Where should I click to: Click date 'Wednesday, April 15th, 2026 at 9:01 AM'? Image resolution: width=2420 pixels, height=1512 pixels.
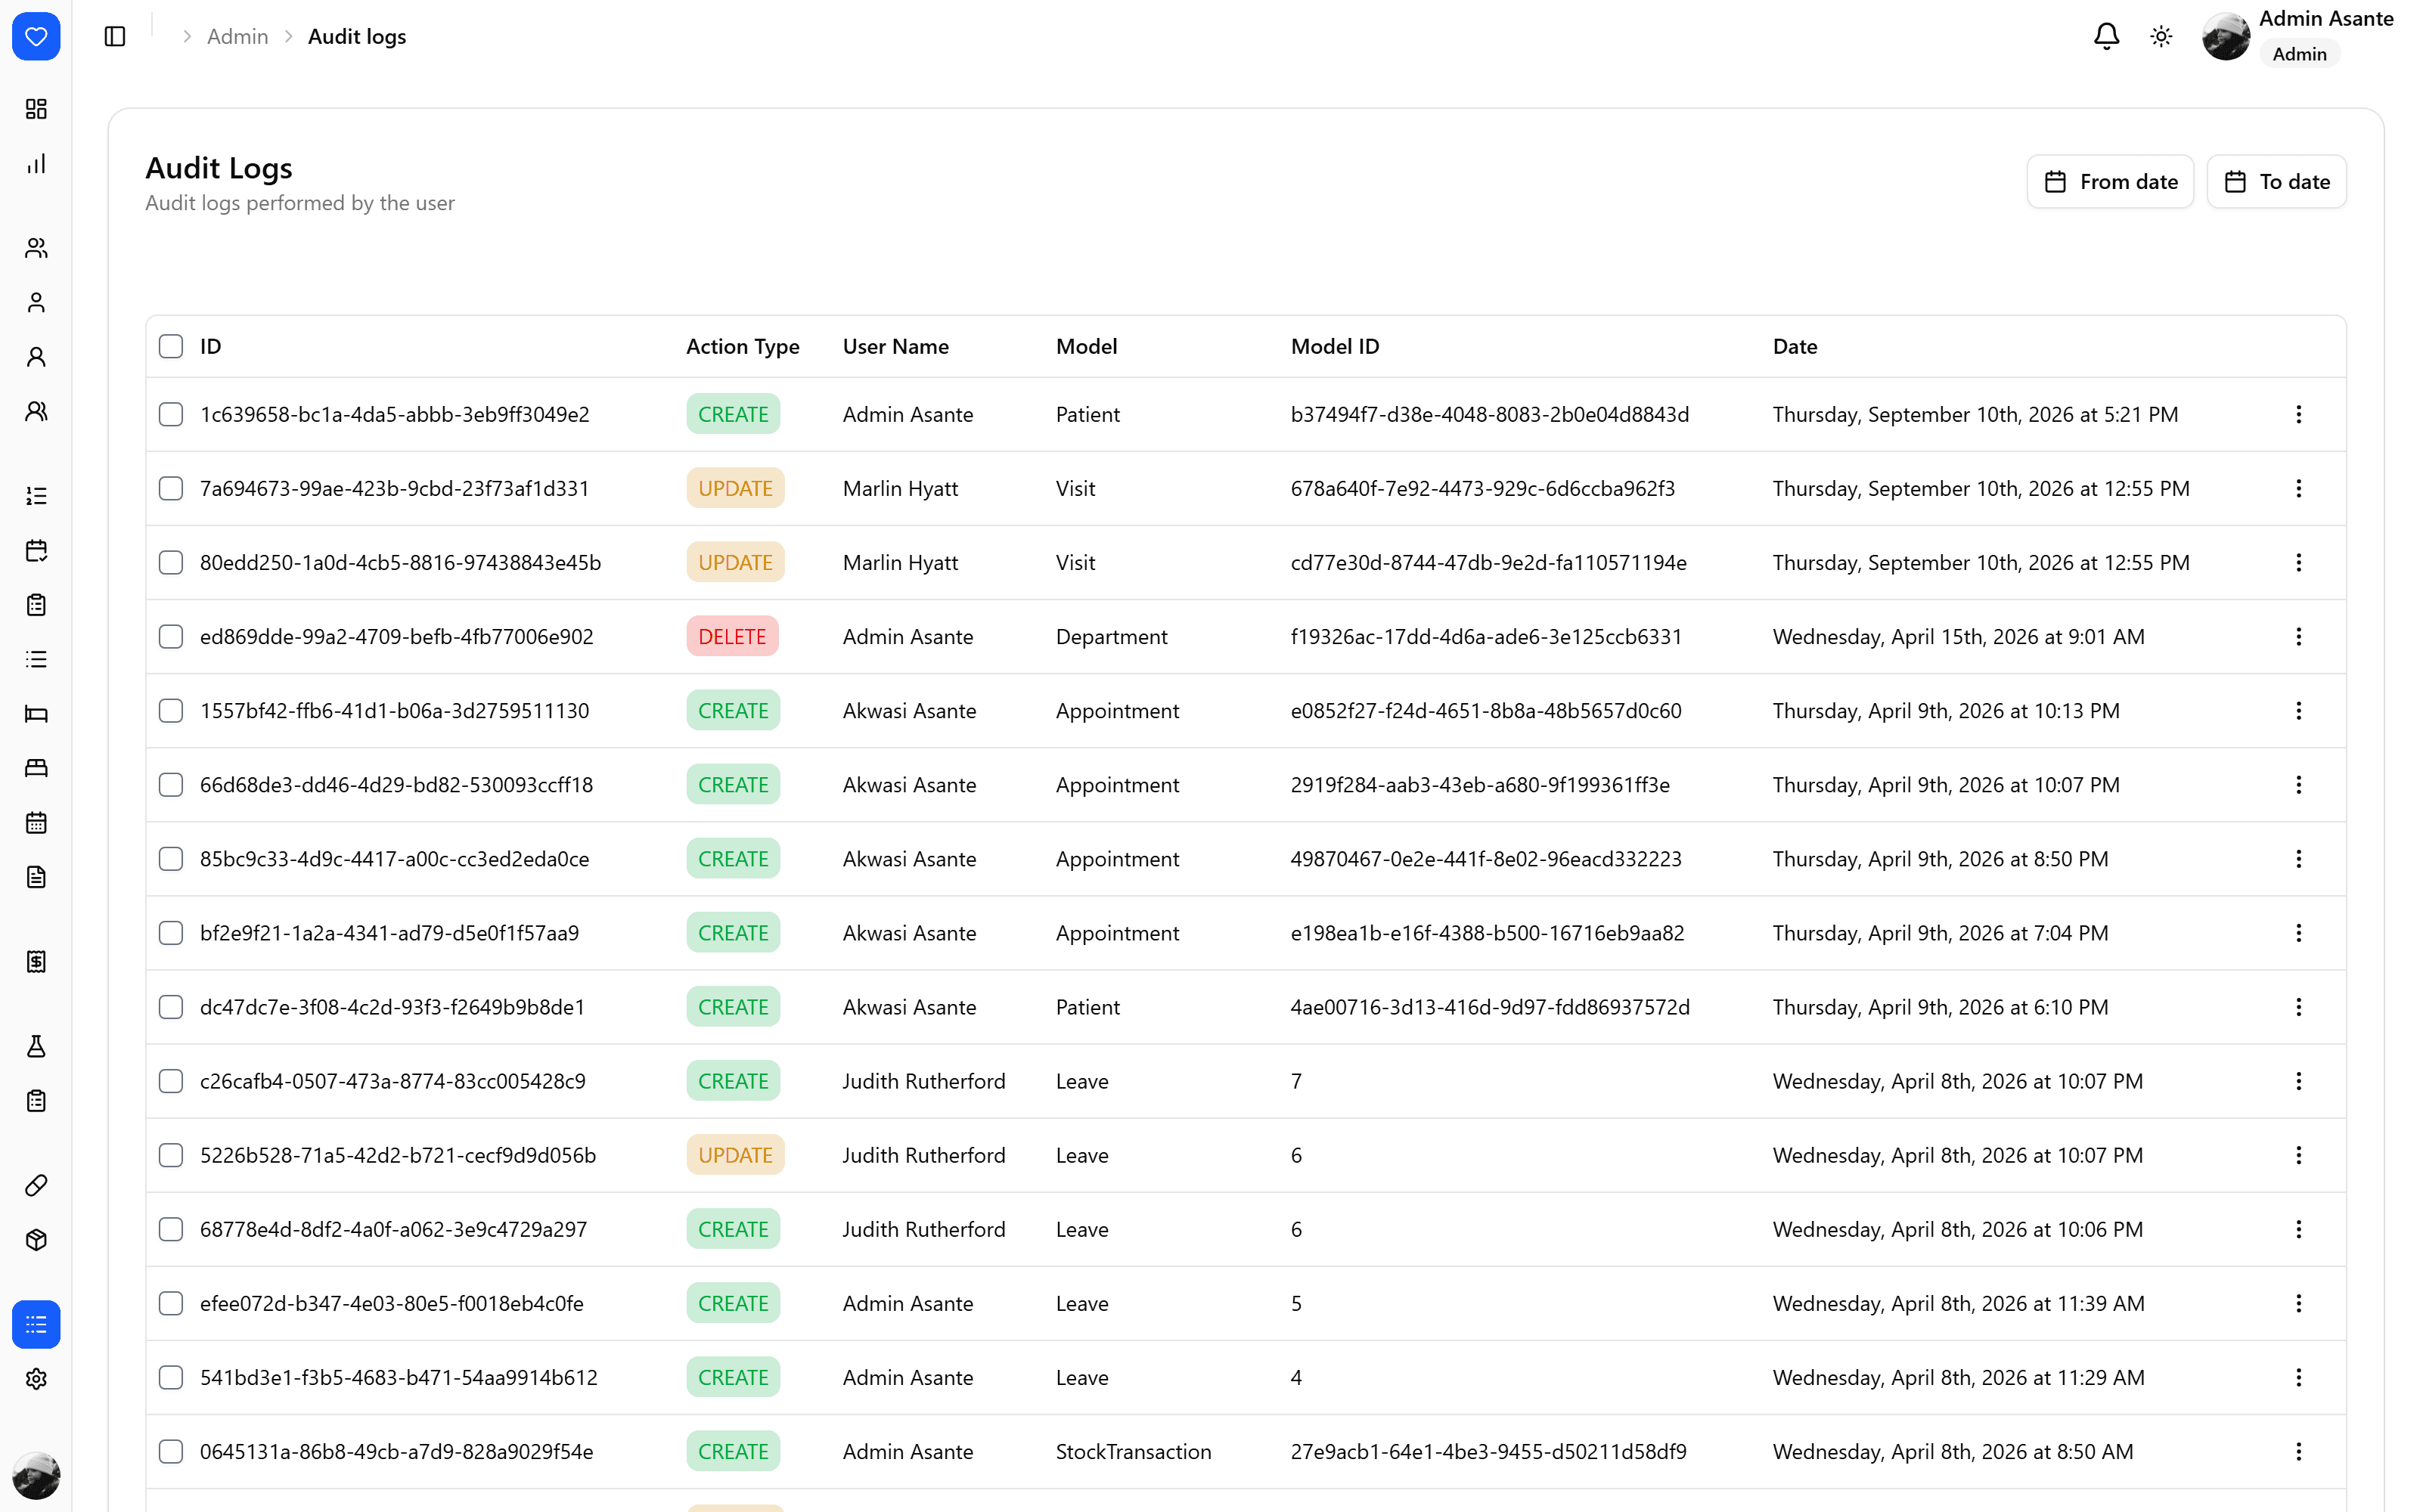coord(1958,637)
